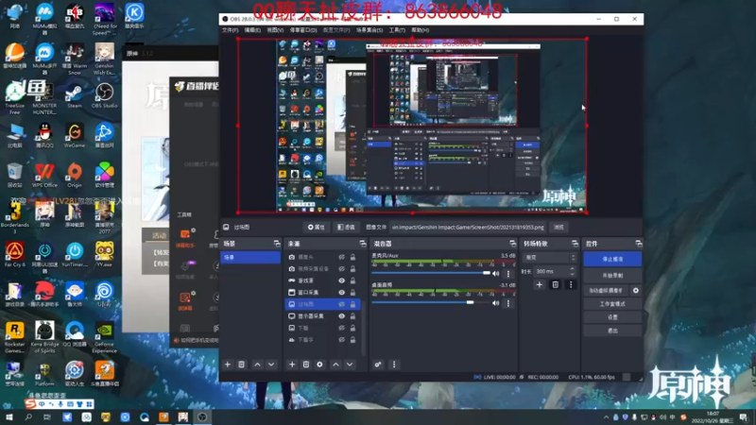Image resolution: width=756 pixels, height=425 pixels.
Task: Open 桌面音频 channel options menu
Action: 508,303
